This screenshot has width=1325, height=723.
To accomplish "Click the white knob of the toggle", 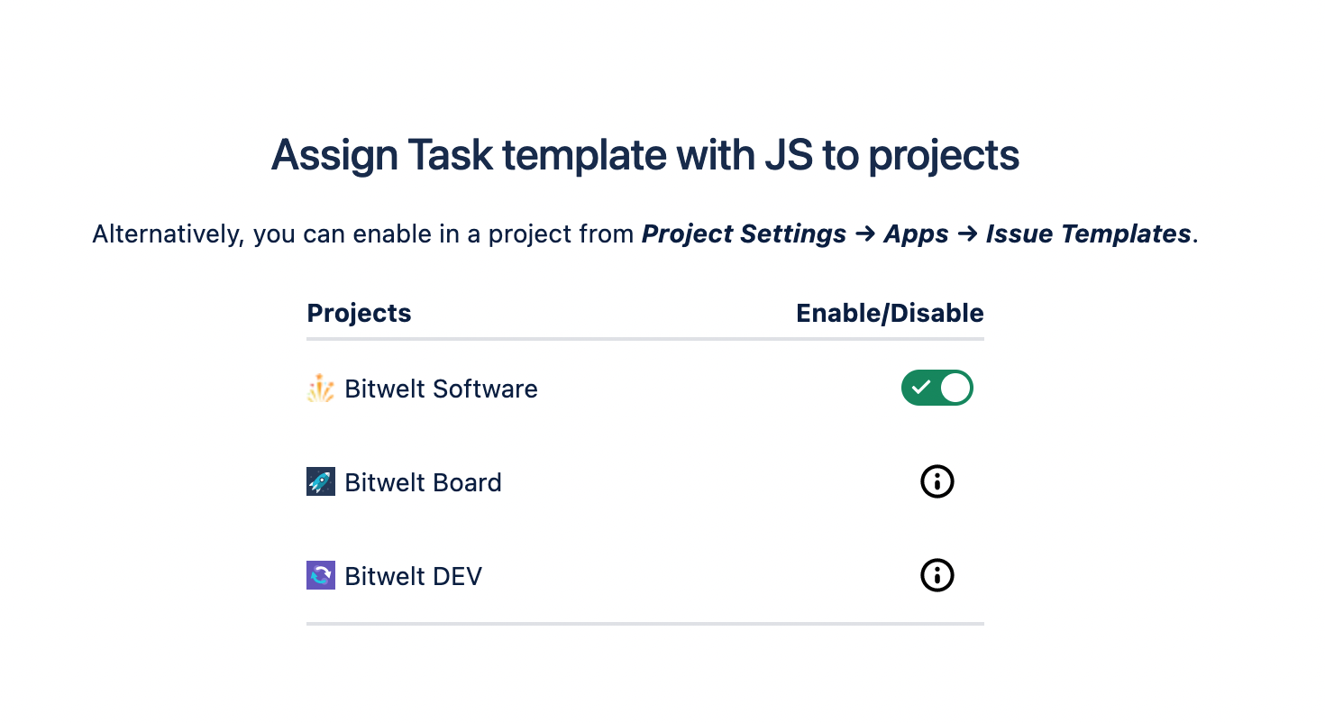I will [x=955, y=389].
